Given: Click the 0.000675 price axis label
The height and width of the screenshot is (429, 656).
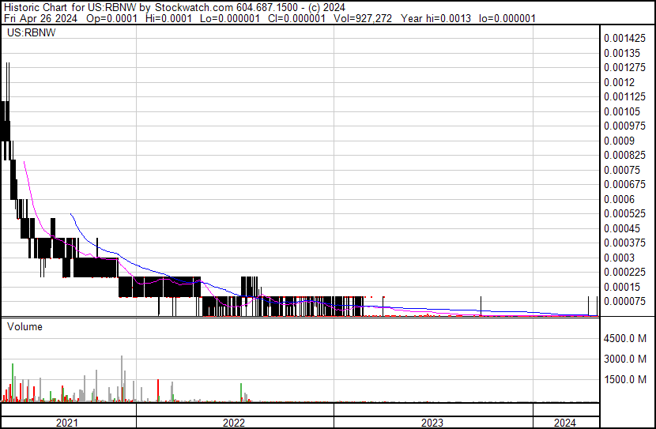Looking at the screenshot, I should point(624,184).
